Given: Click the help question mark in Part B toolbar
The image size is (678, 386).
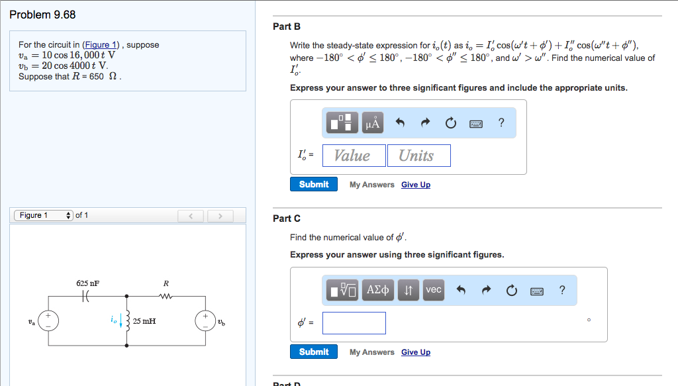Looking at the screenshot, I should 501,122.
